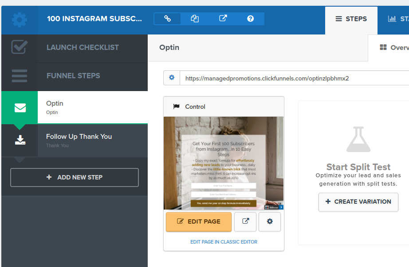Click the page URL input field

294,78
